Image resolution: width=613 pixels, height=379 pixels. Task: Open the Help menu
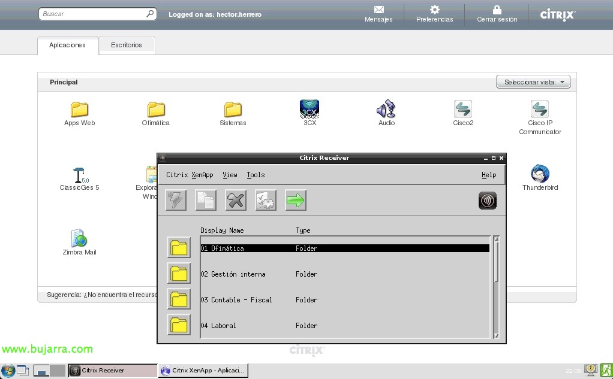(x=489, y=175)
